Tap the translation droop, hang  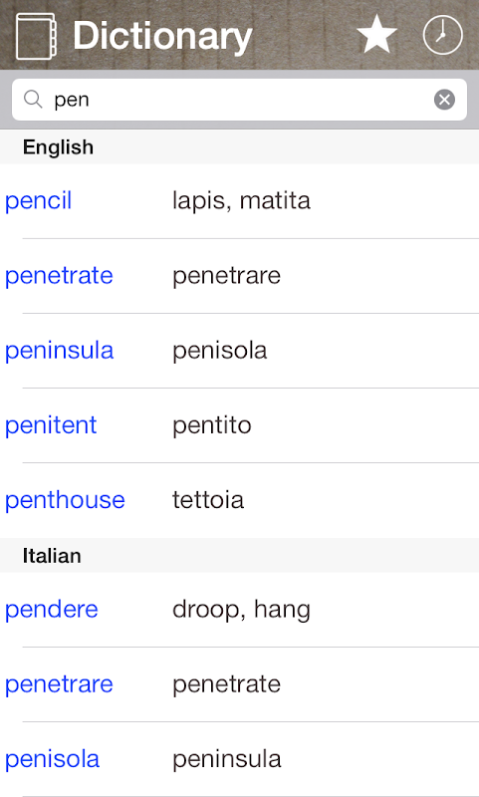tap(241, 610)
